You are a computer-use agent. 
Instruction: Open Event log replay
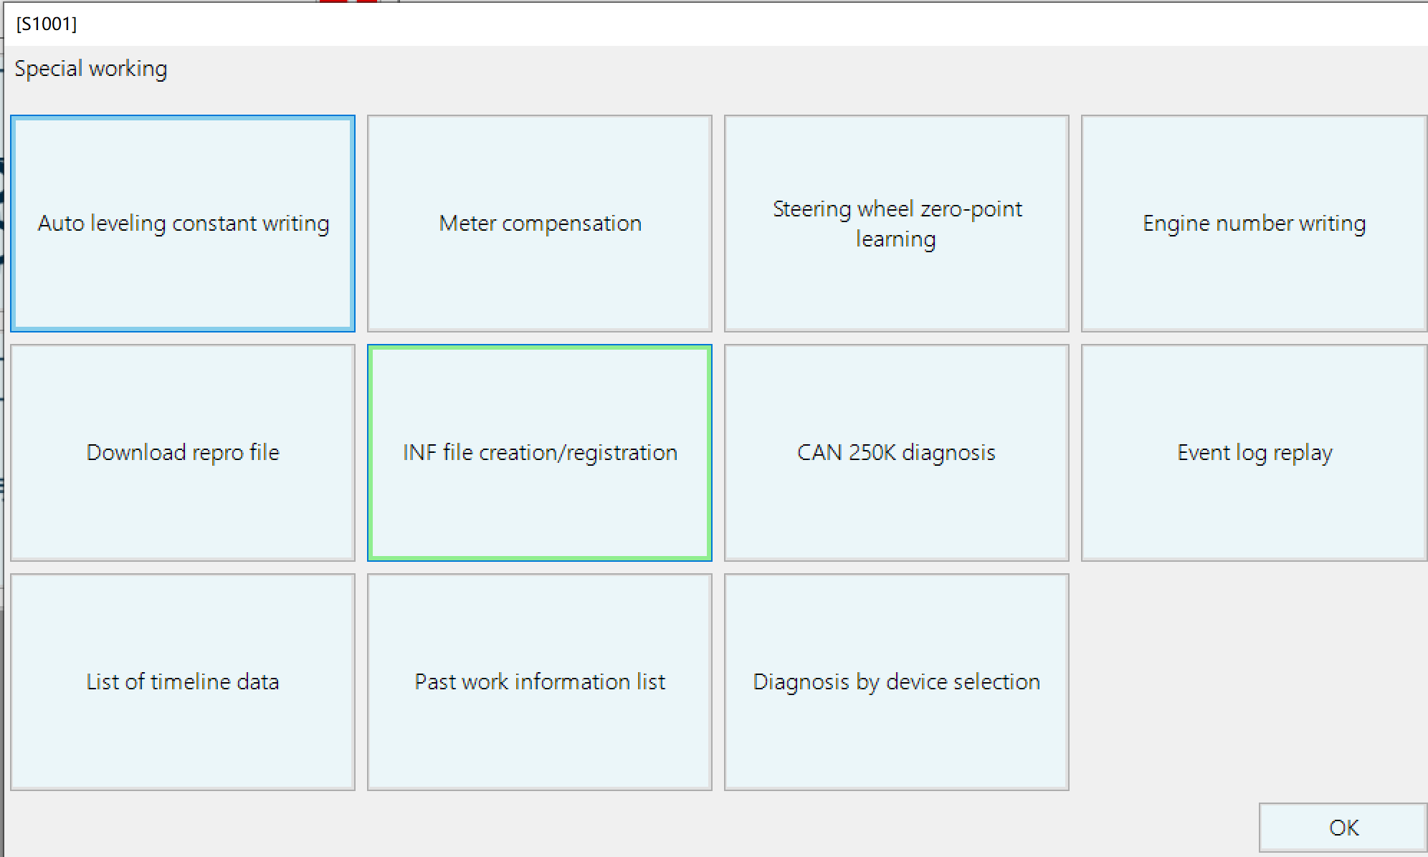click(1254, 453)
